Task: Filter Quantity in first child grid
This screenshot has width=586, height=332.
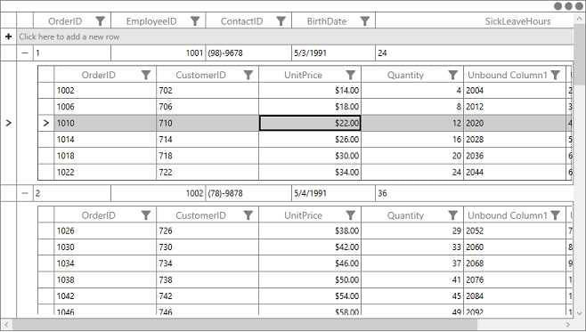Action: point(453,75)
